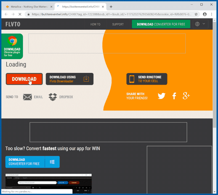Click the page vertical scrollbar

click(x=215, y=75)
